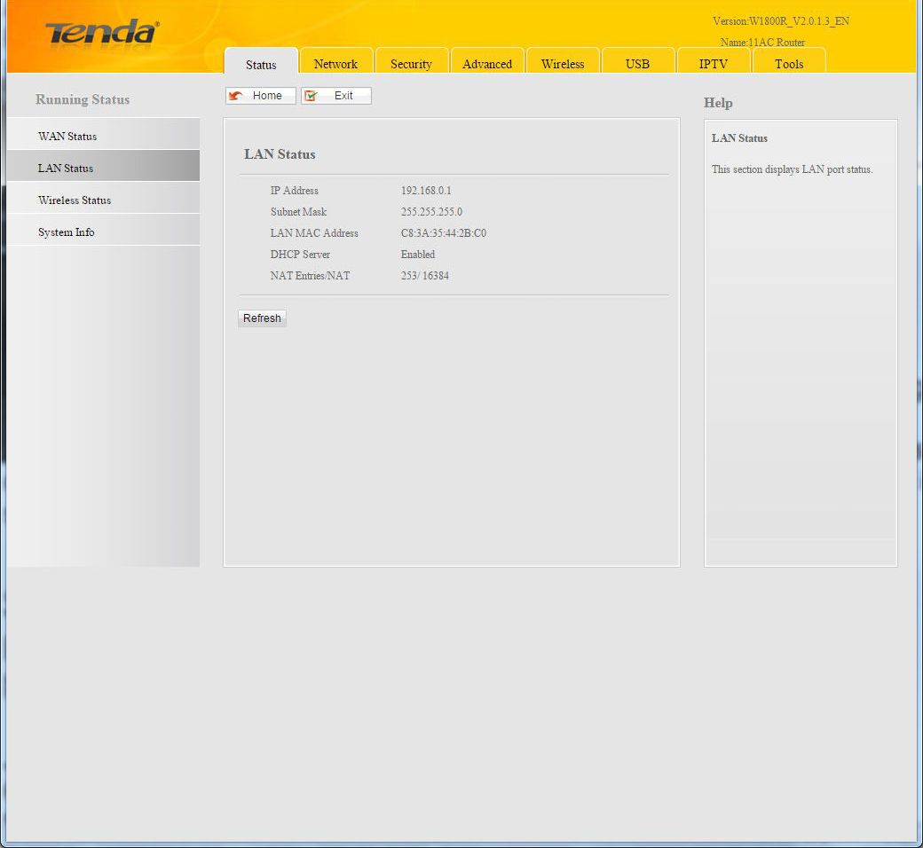Click the Exit button icon
The height and width of the screenshot is (848, 923).
pyautogui.click(x=312, y=96)
